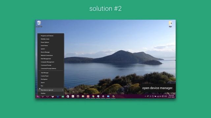Image resolution: width=211 pixels, height=118 pixels.
Task: Open Control Panel entry
Action: tap(51, 76)
